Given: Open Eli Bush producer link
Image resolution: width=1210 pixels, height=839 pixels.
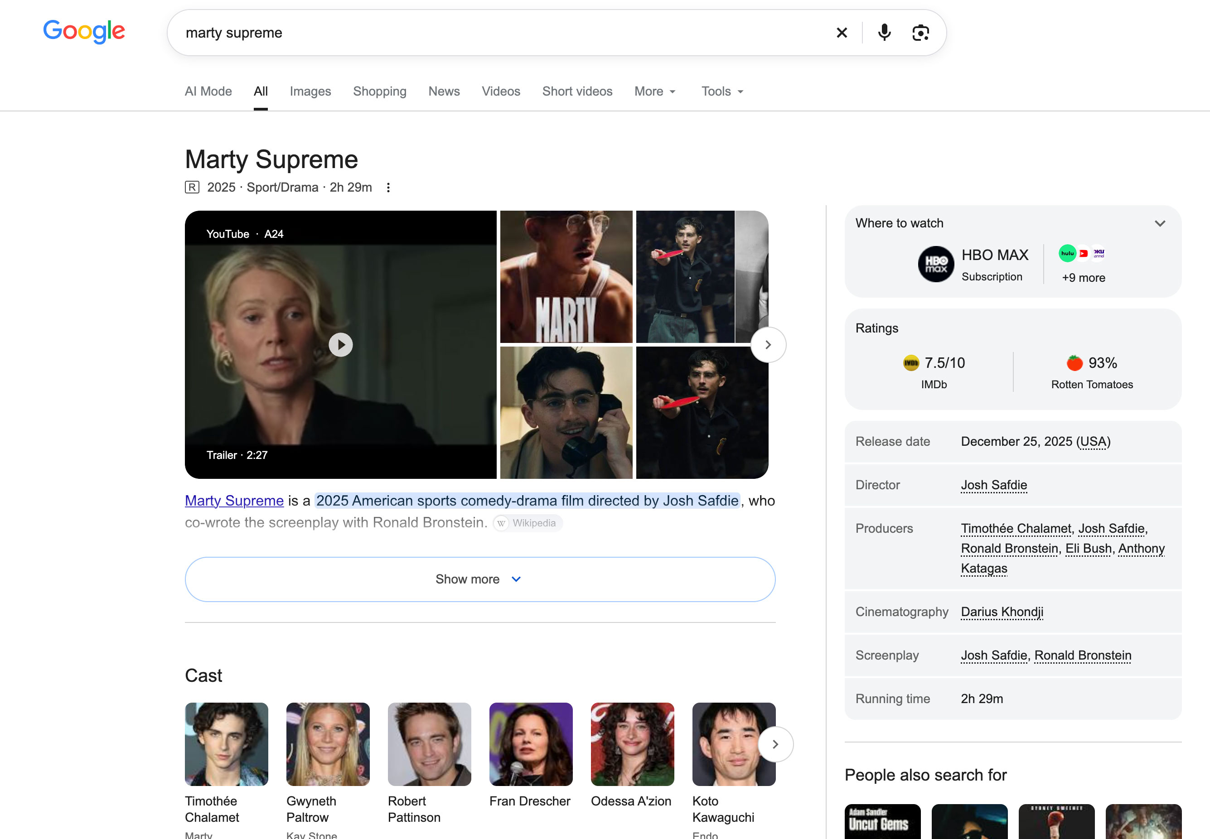Looking at the screenshot, I should point(1089,548).
